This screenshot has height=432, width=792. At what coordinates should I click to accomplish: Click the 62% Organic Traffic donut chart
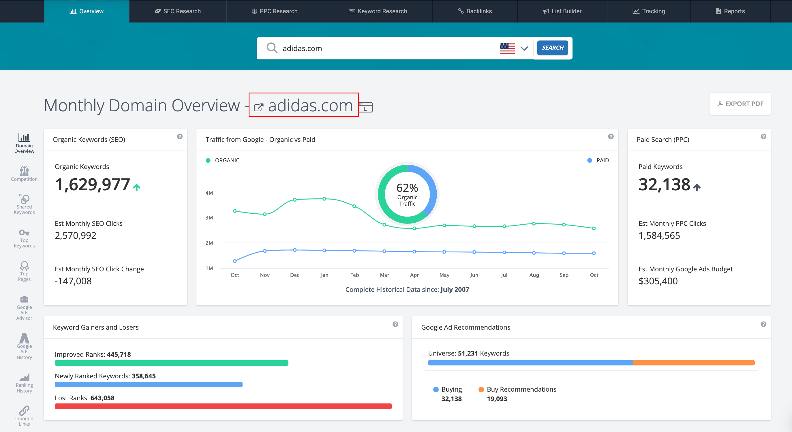(407, 194)
